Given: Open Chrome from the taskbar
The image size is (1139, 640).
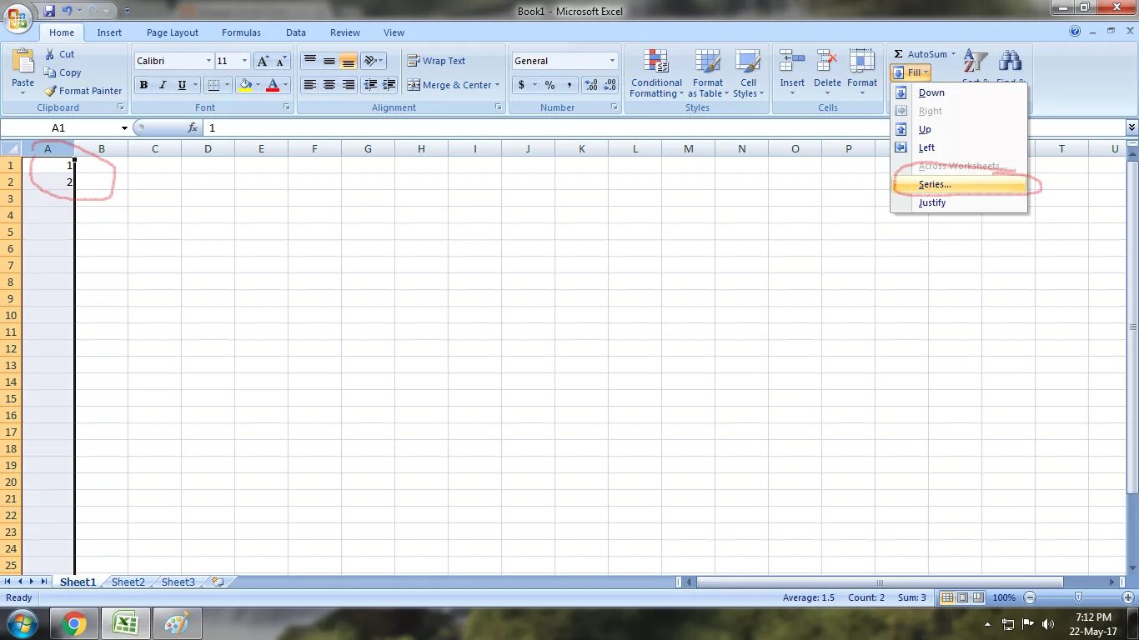Looking at the screenshot, I should pyautogui.click(x=74, y=623).
